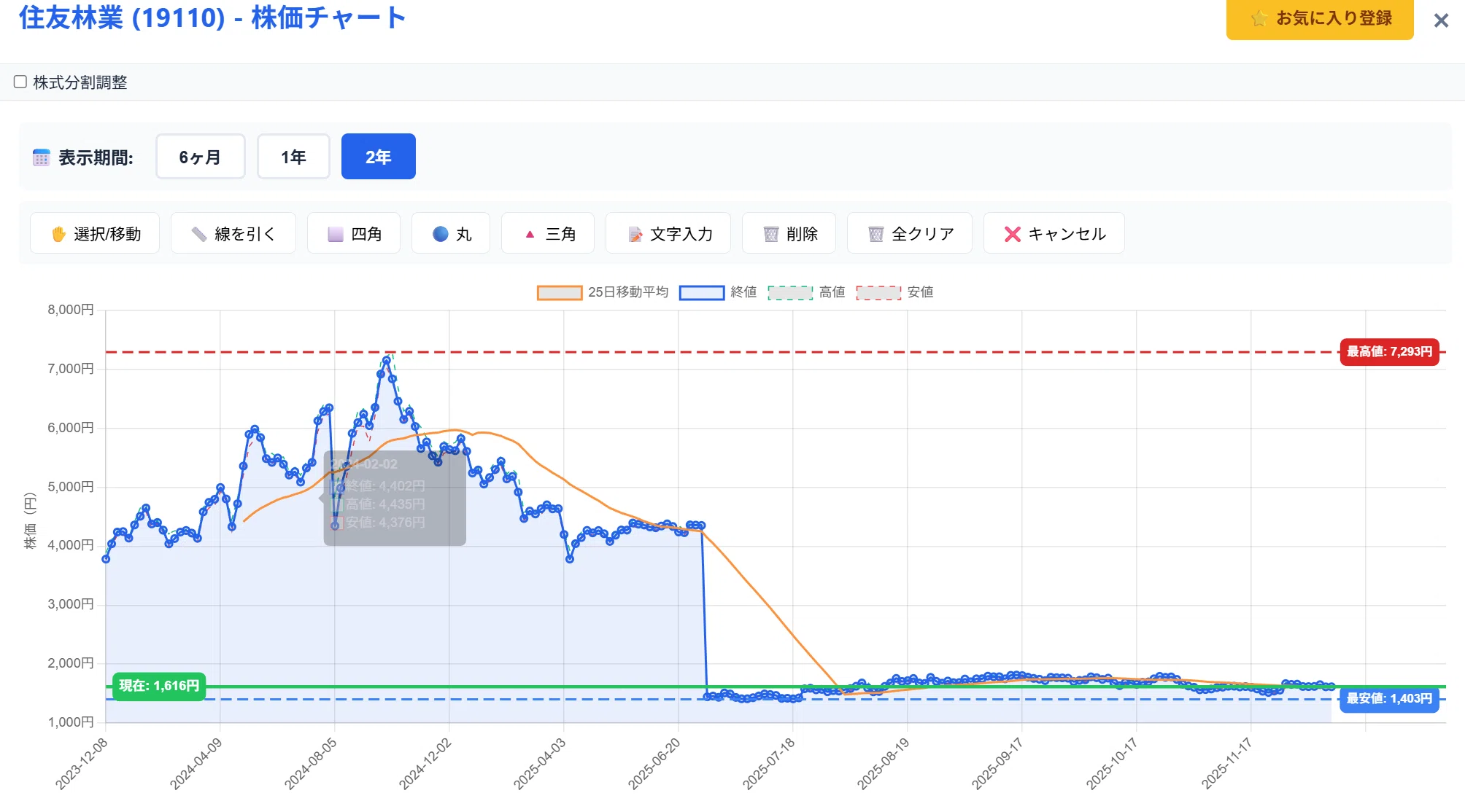The width and height of the screenshot is (1465, 801).
Task: Click the 最高値: 7,293円 red label
Action: tap(1390, 352)
